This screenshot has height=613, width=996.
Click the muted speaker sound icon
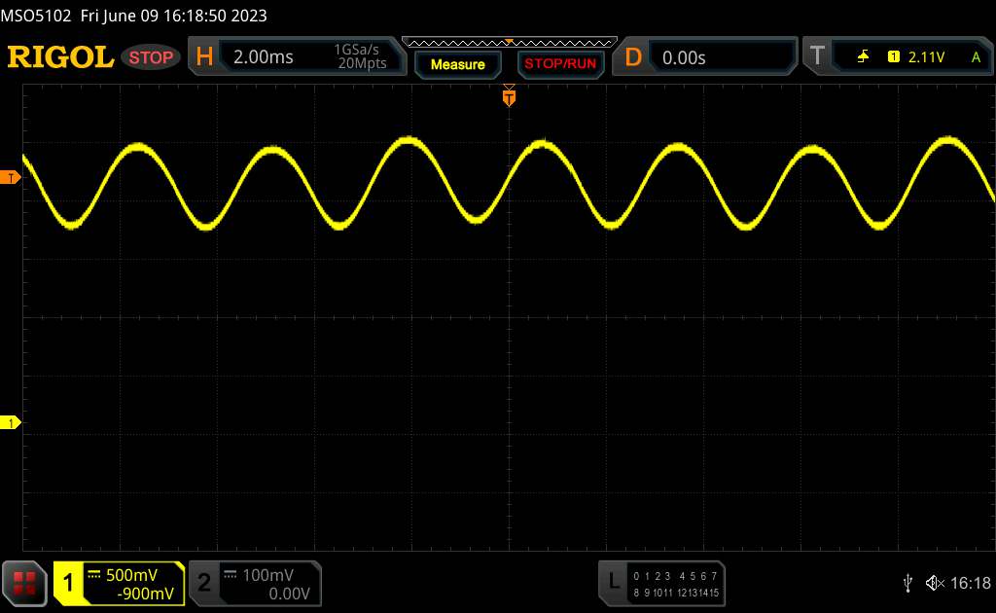[x=935, y=583]
